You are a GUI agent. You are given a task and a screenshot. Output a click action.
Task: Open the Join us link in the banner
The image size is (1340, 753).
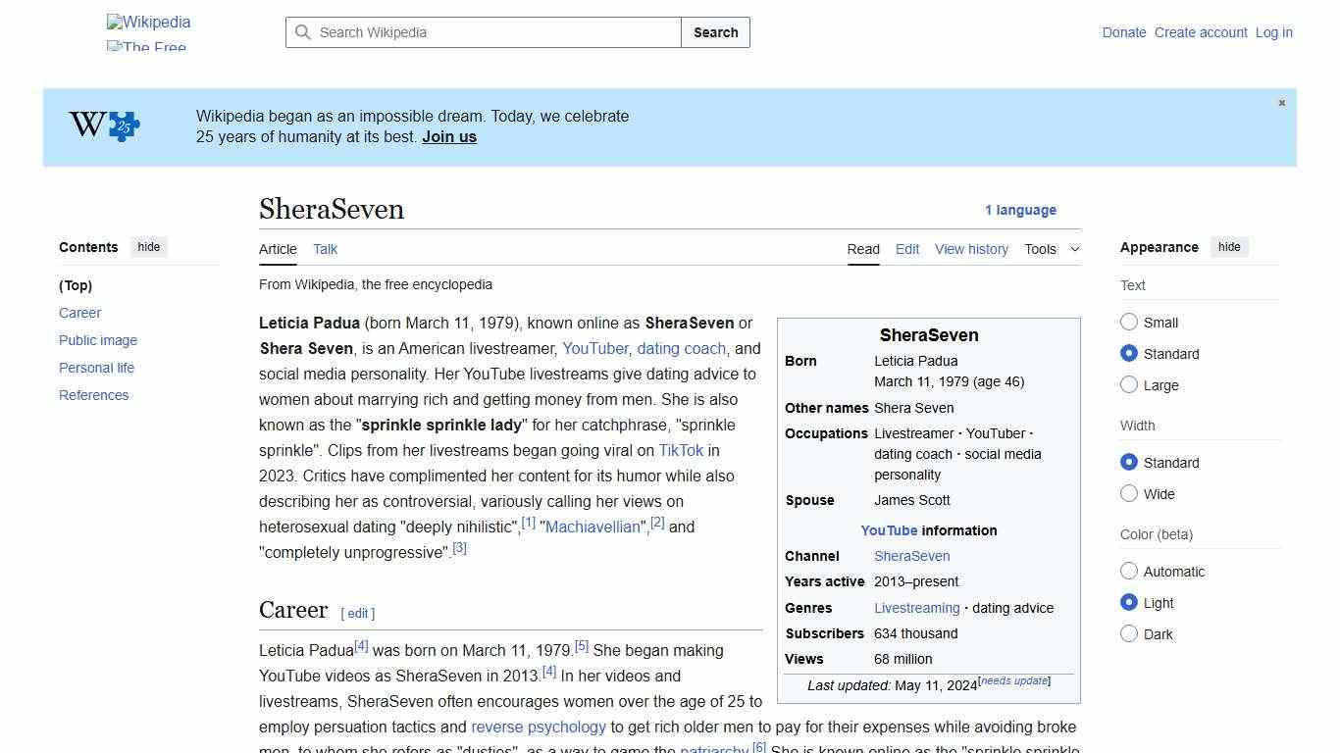point(448,136)
